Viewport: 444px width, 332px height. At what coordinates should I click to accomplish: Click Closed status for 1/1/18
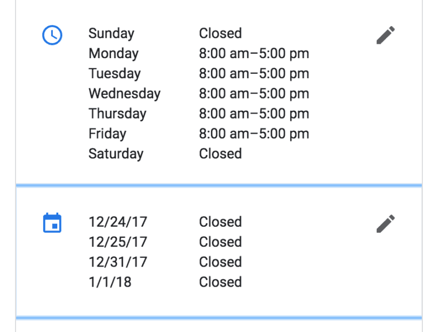coord(220,282)
